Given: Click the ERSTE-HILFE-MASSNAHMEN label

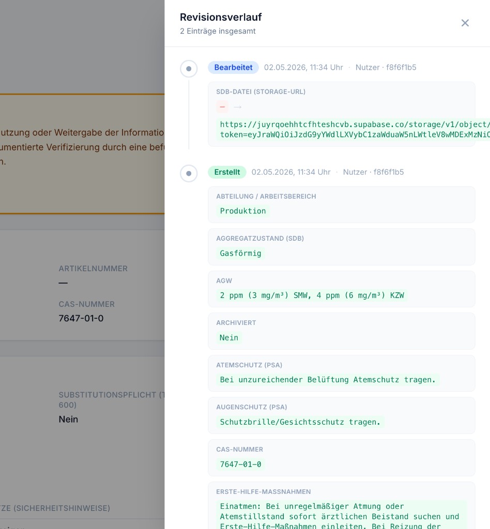Looking at the screenshot, I should (x=264, y=492).
